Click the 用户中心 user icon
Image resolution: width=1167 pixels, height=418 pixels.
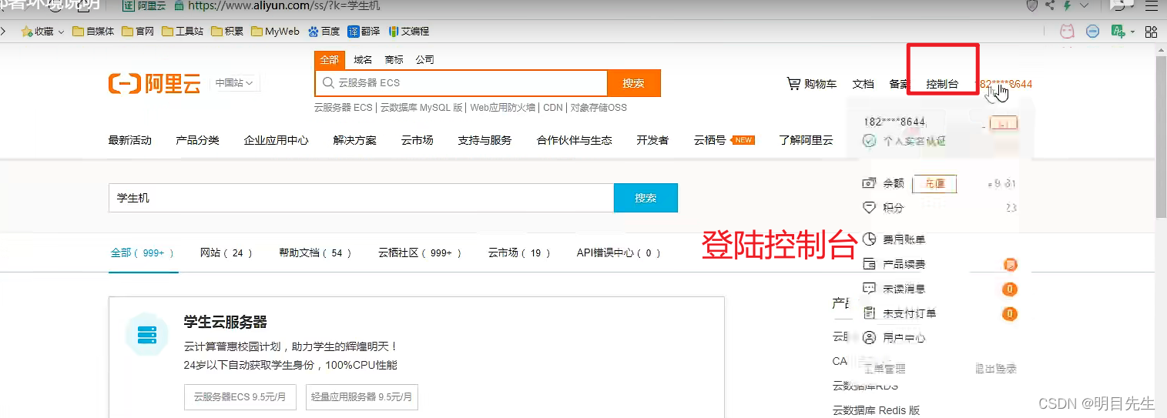pos(870,338)
